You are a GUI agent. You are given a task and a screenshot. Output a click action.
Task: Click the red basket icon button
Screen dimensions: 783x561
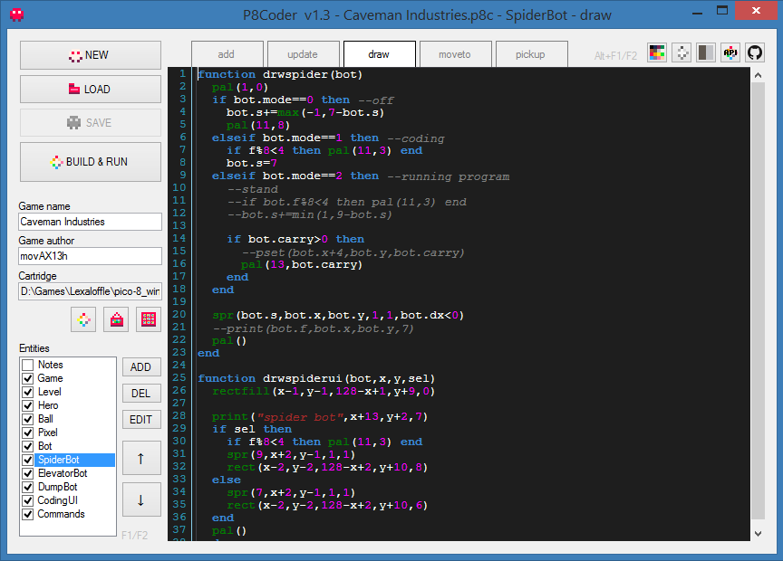click(116, 319)
